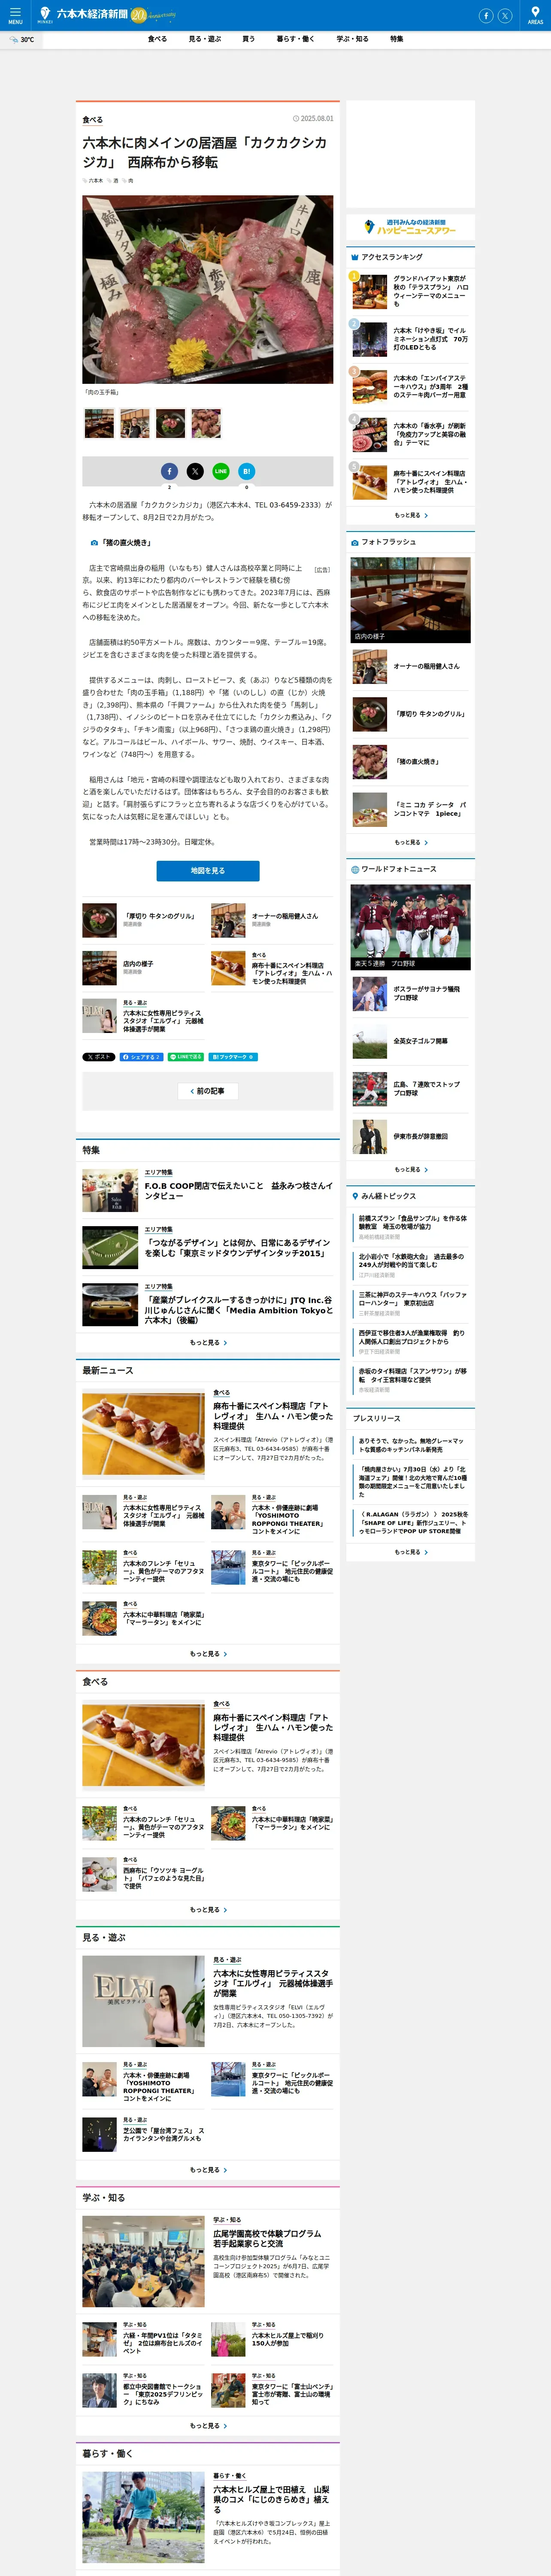This screenshot has width=551, height=2576.
Task: Select 学ぶ・知る in the navigation bar
Action: pyautogui.click(x=352, y=39)
